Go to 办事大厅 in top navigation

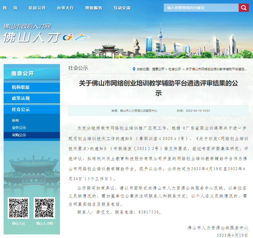65,8
